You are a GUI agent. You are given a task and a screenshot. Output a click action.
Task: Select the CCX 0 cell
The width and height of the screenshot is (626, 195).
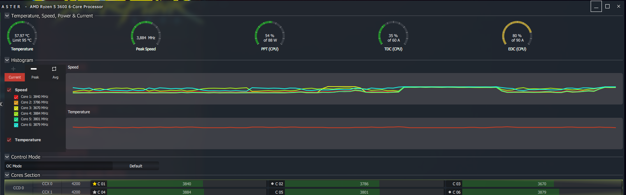pyautogui.click(x=47, y=184)
